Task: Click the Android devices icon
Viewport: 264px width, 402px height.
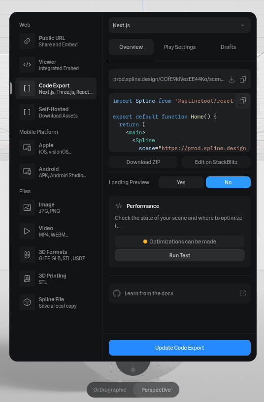Action: (x=27, y=171)
